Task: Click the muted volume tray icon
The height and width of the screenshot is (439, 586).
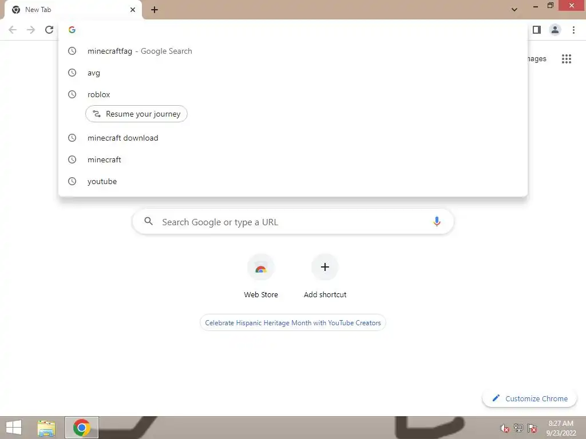Action: [x=504, y=428]
